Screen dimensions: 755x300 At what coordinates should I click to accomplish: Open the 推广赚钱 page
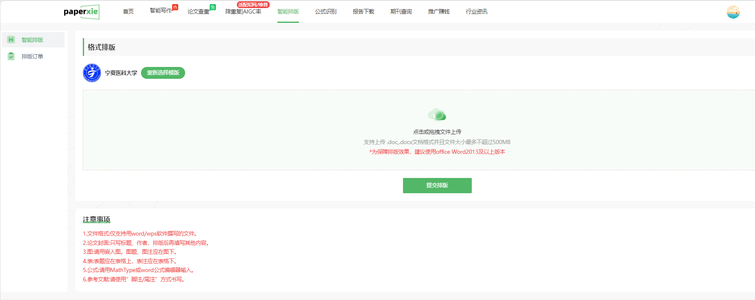point(439,12)
